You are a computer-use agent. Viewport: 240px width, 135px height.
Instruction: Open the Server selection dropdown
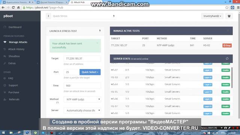click(x=82, y=110)
